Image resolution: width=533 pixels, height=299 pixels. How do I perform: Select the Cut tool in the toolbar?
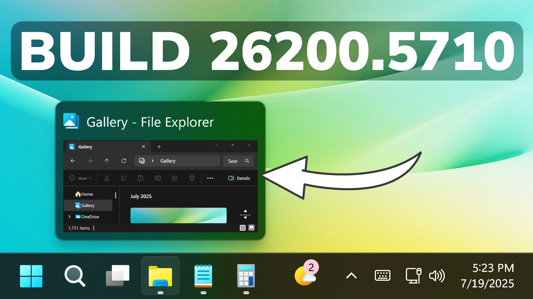coord(107,178)
